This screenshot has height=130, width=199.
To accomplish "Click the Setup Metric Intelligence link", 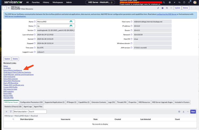I will (x=13, y=70).
